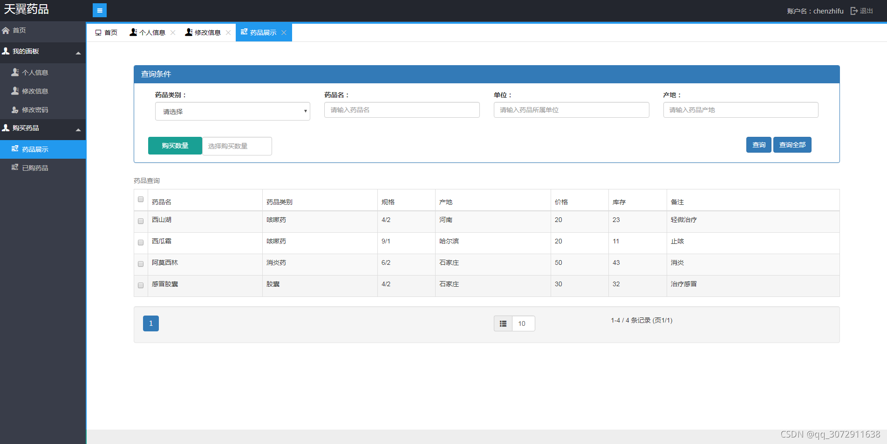Image resolution: width=887 pixels, height=444 pixels.
Task: Close the 个人信息 tab
Action: (173, 33)
